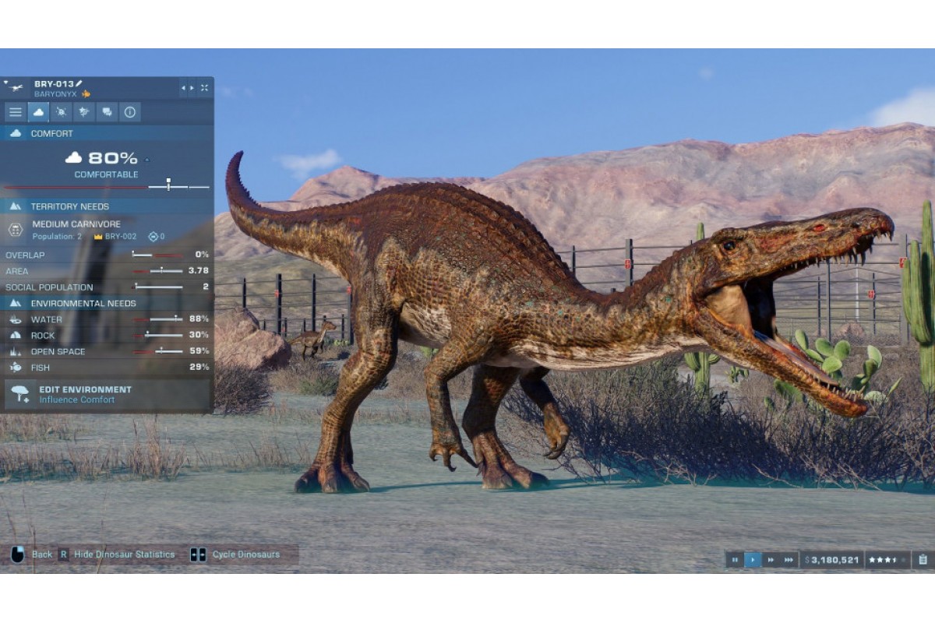This screenshot has height=623, width=935.
Task: Click the Population: 2 text
Action: [x=57, y=236]
